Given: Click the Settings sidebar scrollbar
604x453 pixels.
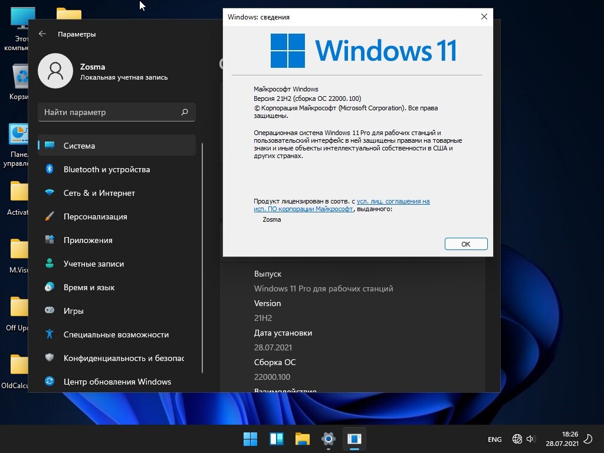Looking at the screenshot, I should (202, 258).
